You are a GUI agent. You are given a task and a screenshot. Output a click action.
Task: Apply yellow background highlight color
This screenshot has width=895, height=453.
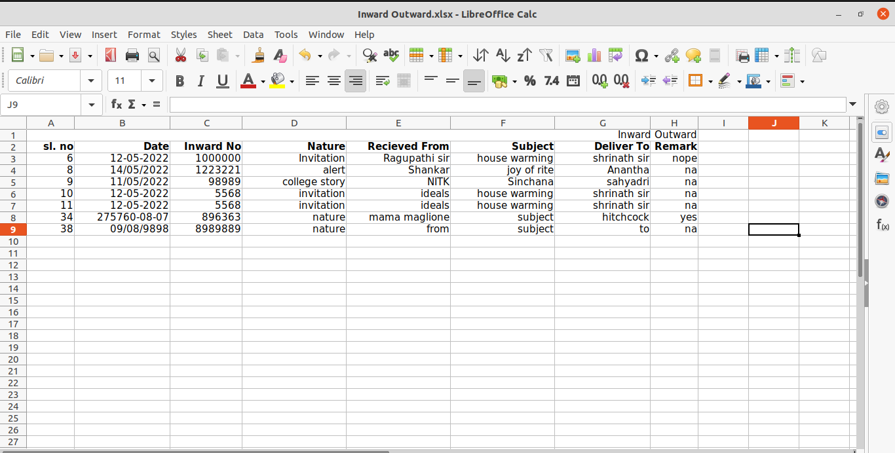(x=278, y=81)
